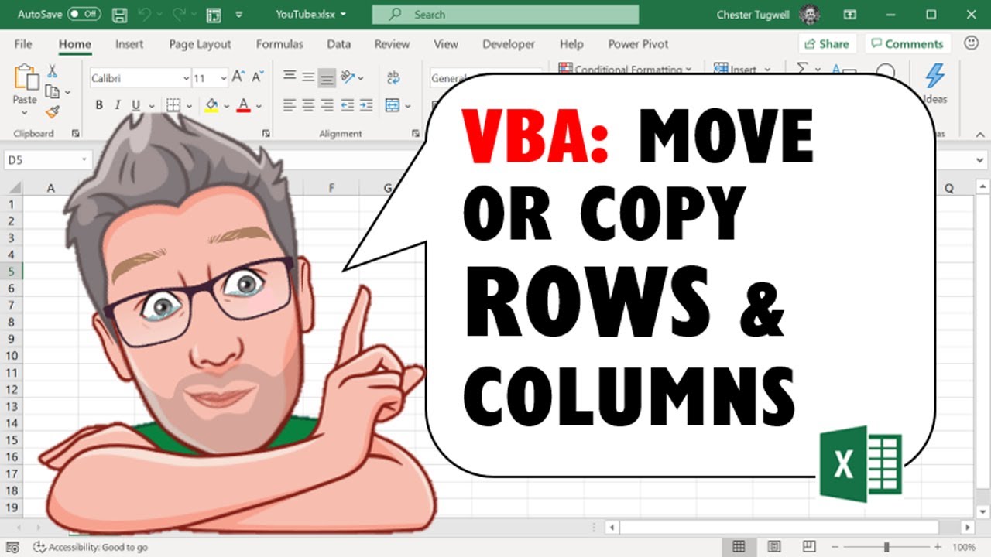Open the Font Color dropdown arrow

[259, 105]
